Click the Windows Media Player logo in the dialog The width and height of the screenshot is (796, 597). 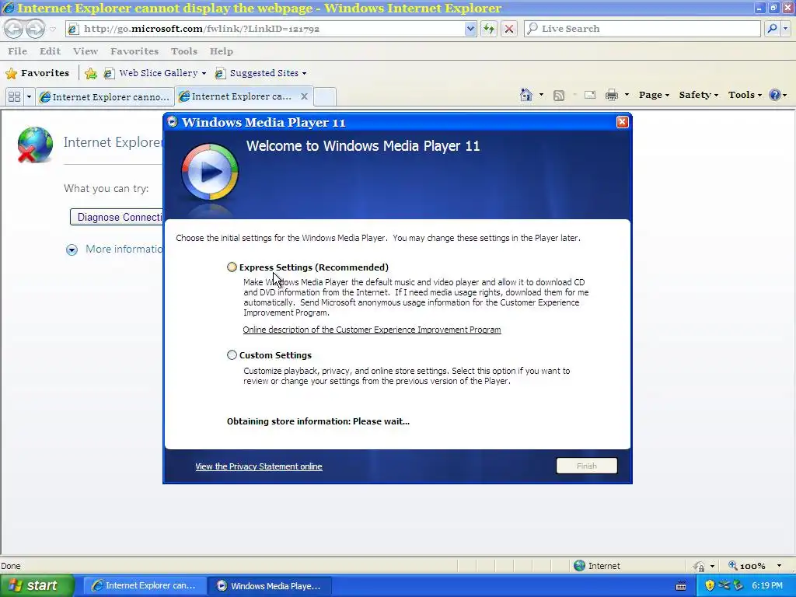pyautogui.click(x=210, y=172)
